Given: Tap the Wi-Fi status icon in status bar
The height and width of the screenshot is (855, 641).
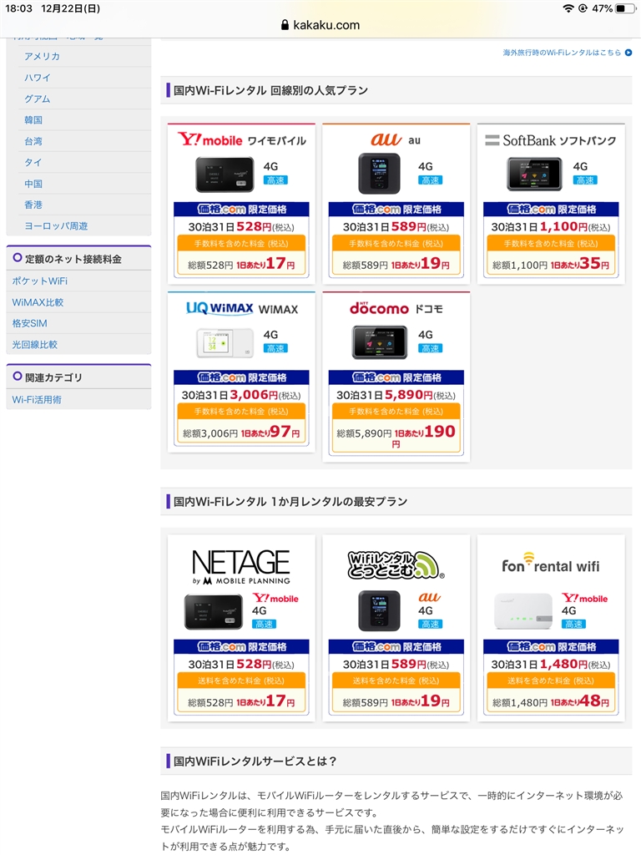Looking at the screenshot, I should [x=568, y=8].
